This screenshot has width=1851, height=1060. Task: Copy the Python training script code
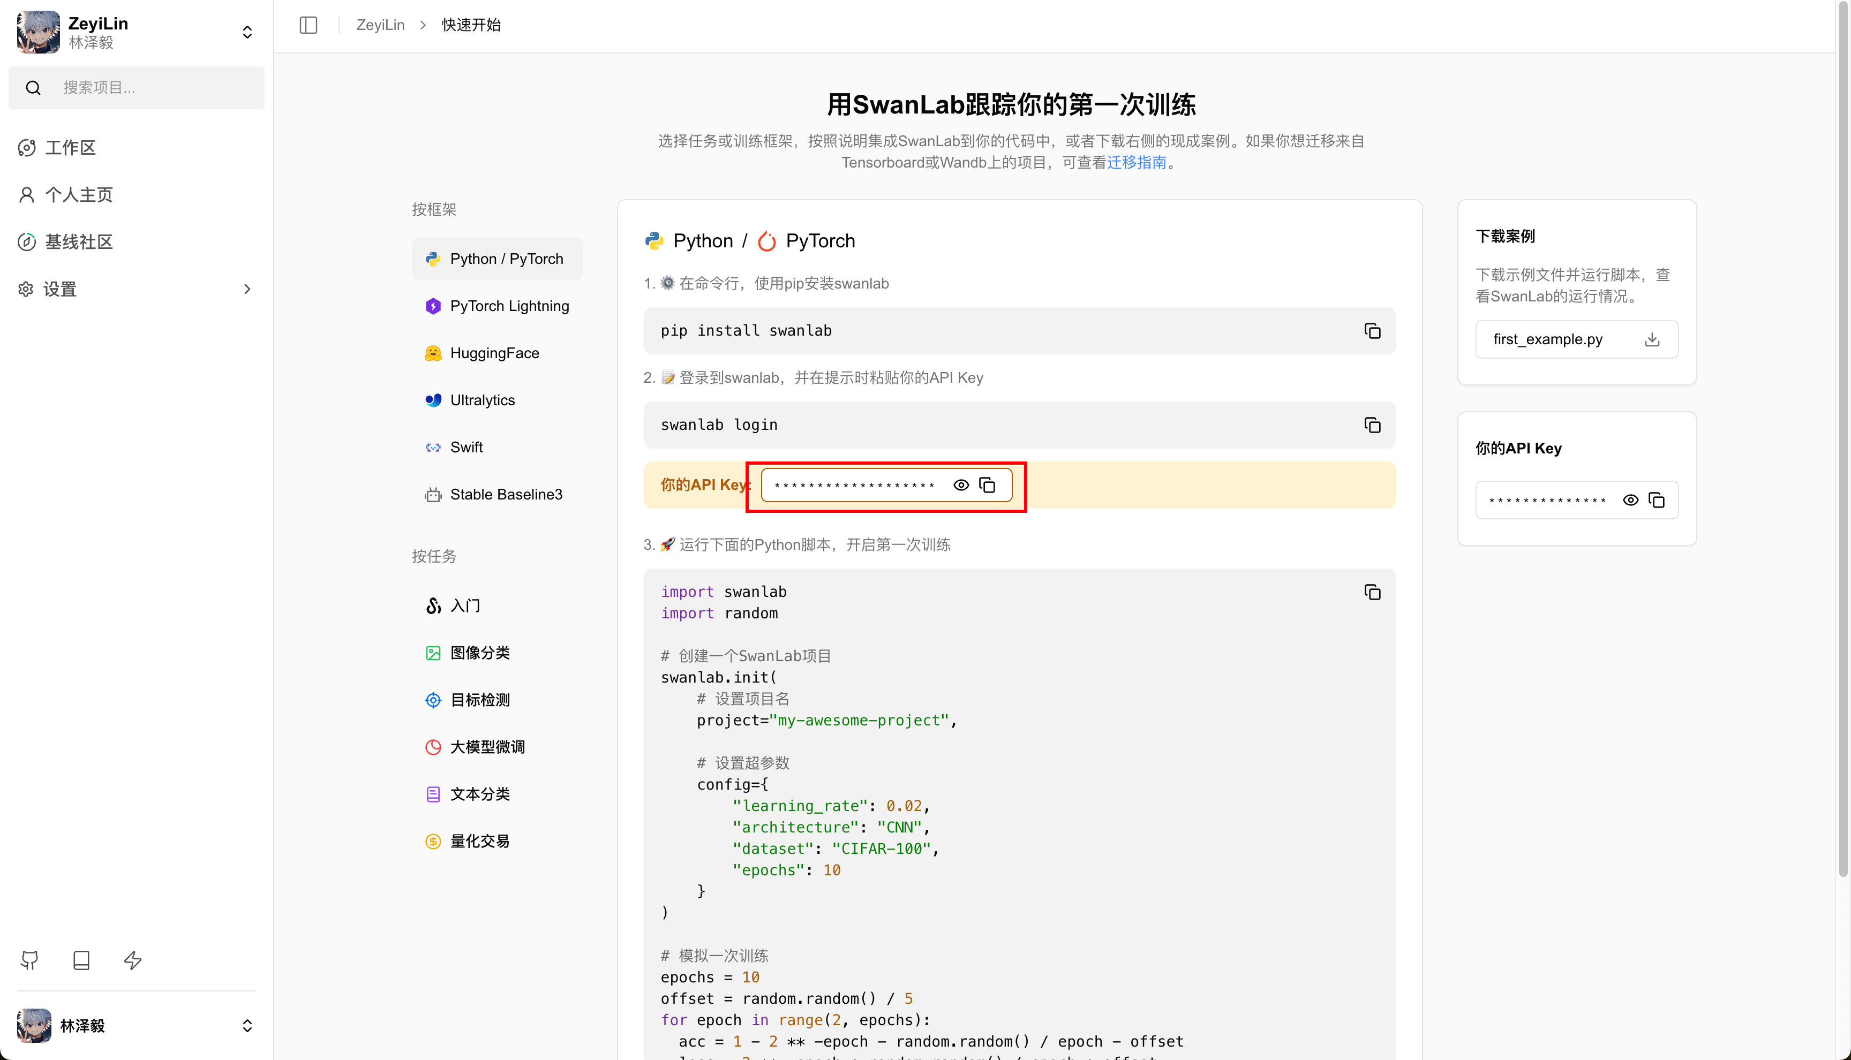(1372, 593)
